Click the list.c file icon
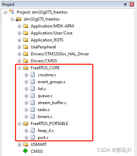This screenshot has width=137, height=156. tap(33, 88)
